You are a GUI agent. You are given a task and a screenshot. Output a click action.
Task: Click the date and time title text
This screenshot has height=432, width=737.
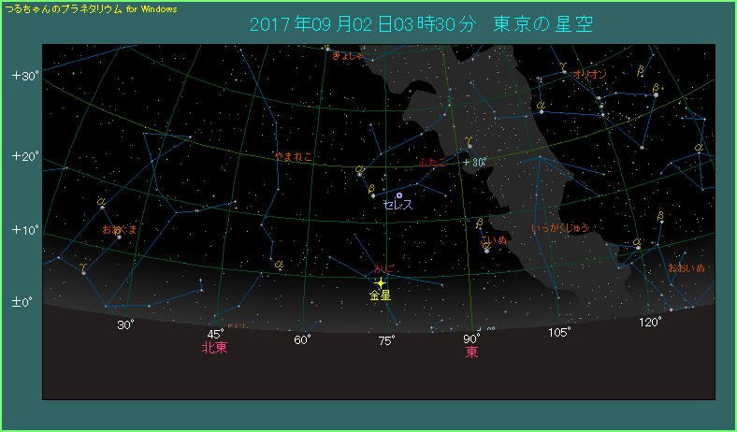tap(421, 23)
